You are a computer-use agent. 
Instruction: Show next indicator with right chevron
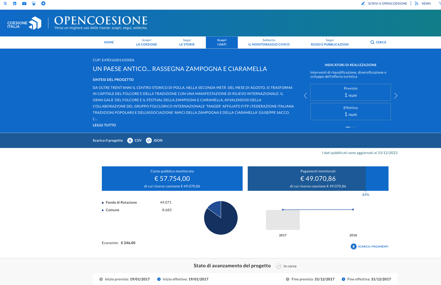click(x=396, y=96)
